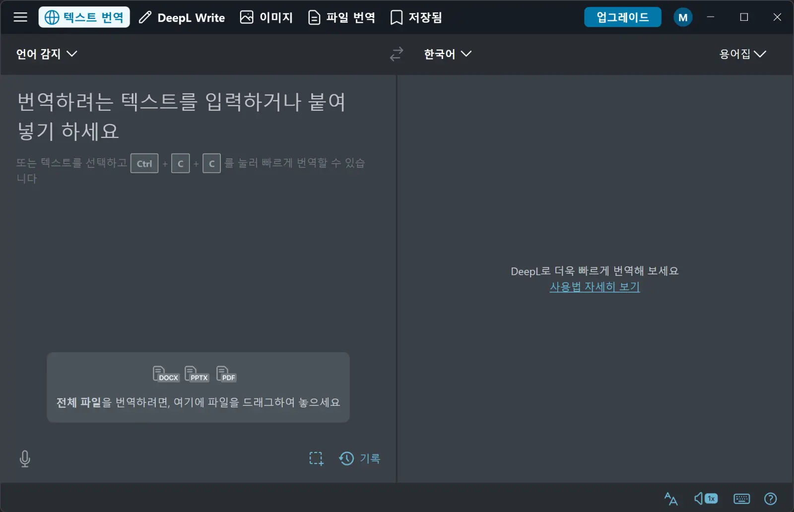Screen dimensions: 794x512
Task: Start voice input with microphone icon
Action: point(25,459)
